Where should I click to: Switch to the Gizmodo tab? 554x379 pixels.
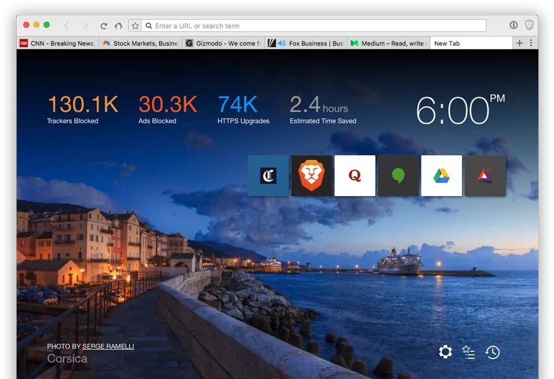(x=223, y=44)
